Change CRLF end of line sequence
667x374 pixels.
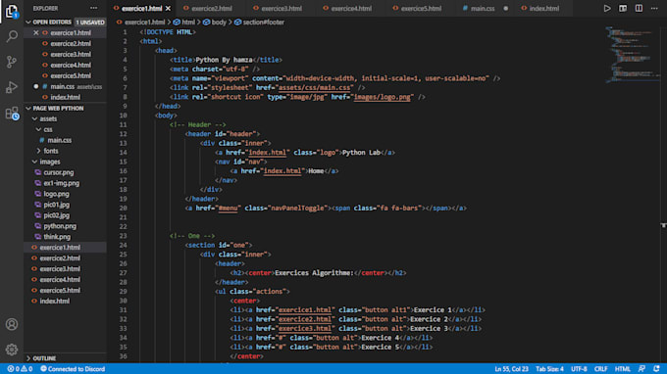coord(600,369)
